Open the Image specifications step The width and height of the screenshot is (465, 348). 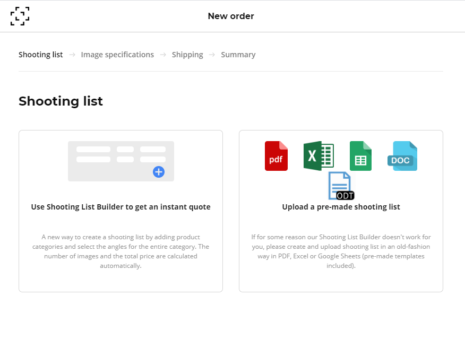tap(117, 55)
